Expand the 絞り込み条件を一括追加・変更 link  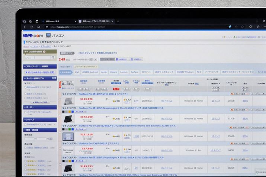(40, 72)
